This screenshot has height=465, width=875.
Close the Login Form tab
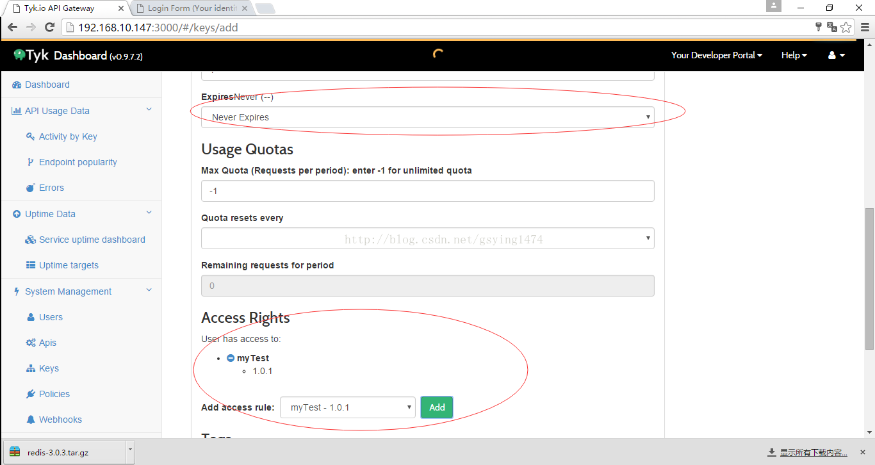[x=246, y=9]
